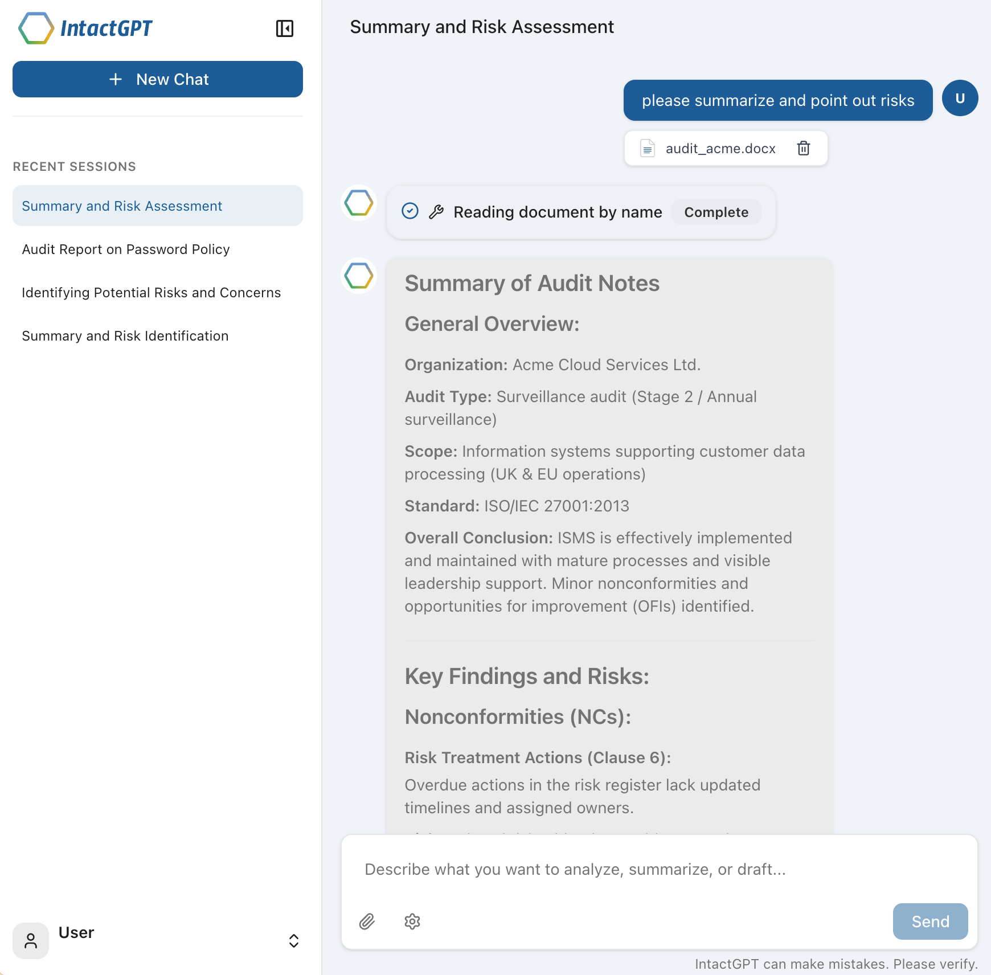Image resolution: width=991 pixels, height=975 pixels.
Task: Click the assistant hexagon avatar beside the summary
Action: pos(358,277)
